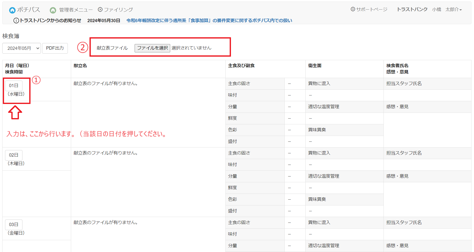Click the ポチパス home logo icon
Image resolution: width=474 pixels, height=252 pixels.
pyautogui.click(x=12, y=10)
